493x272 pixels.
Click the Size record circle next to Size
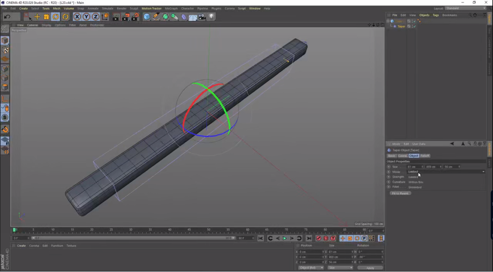tap(389, 167)
